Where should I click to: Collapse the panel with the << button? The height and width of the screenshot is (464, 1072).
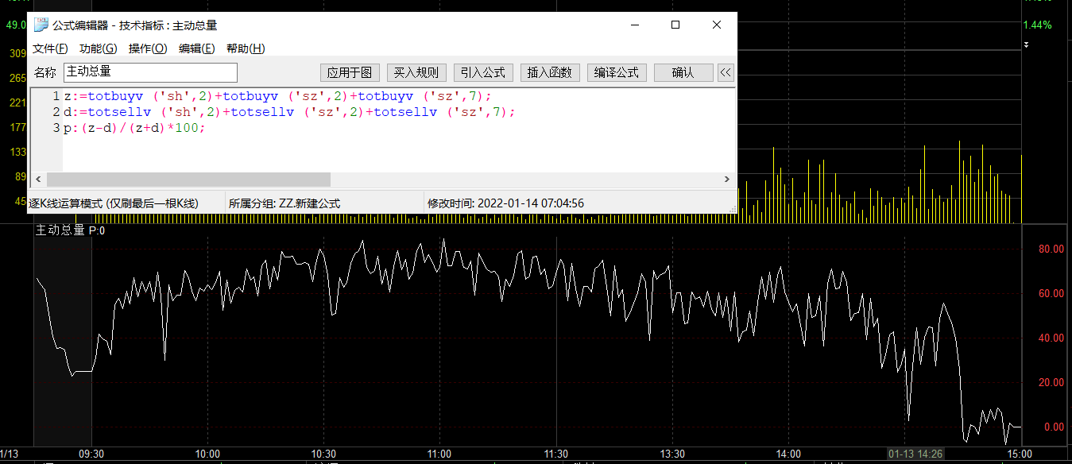coord(725,72)
